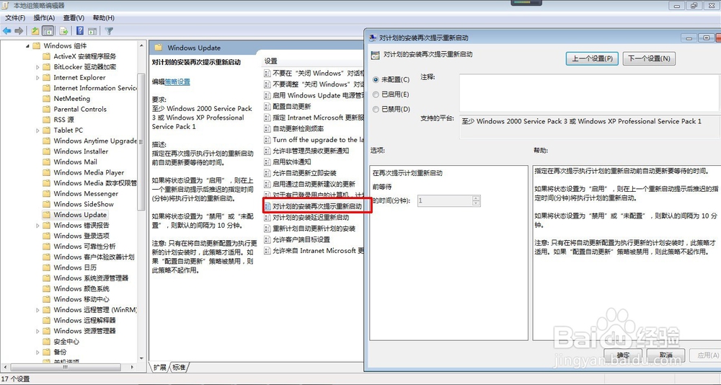
Task: Toggle the Show/Hide Action Pane icon
Action: [92, 31]
